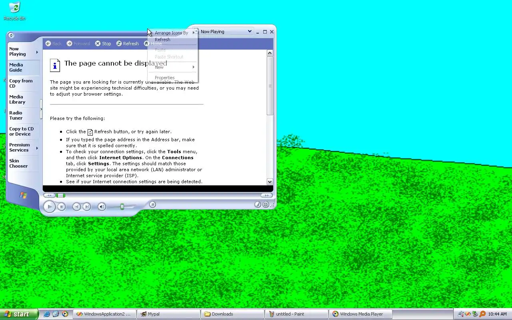Expand the Premium Services arrow

click(37, 148)
